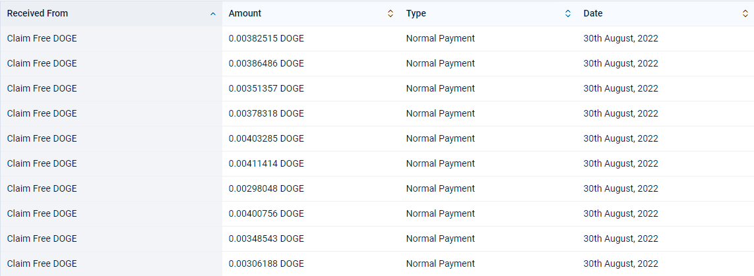This screenshot has height=276, width=754.
Task: Select the row with 0.00382515 DOGE
Action: click(x=377, y=38)
